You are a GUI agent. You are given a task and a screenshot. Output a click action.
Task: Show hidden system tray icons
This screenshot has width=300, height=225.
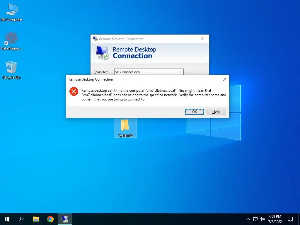click(x=248, y=219)
